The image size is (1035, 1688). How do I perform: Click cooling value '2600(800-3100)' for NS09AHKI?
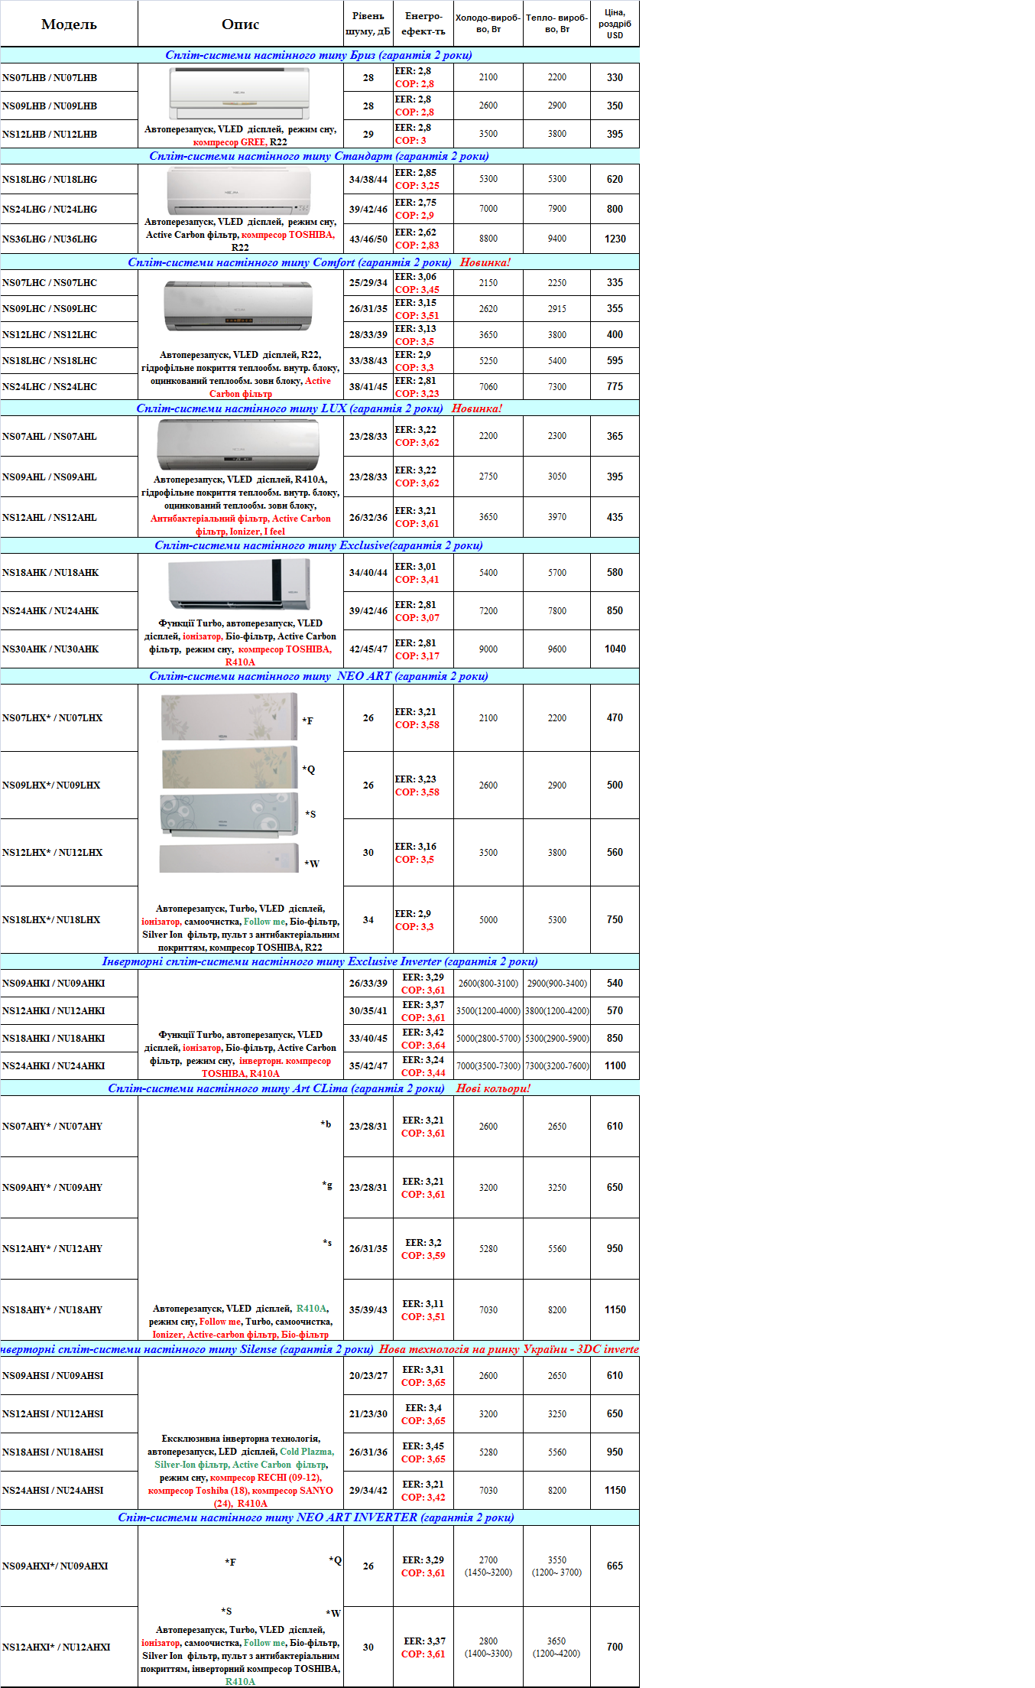[x=488, y=983]
